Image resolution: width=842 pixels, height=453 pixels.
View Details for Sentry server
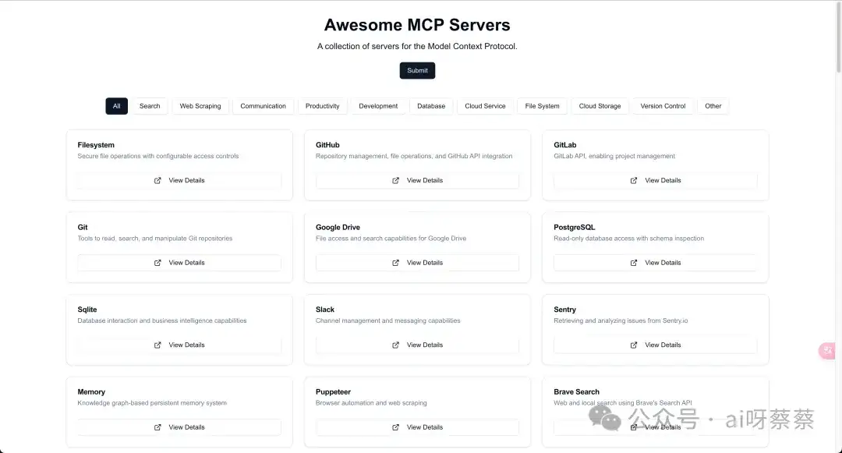tap(655, 345)
